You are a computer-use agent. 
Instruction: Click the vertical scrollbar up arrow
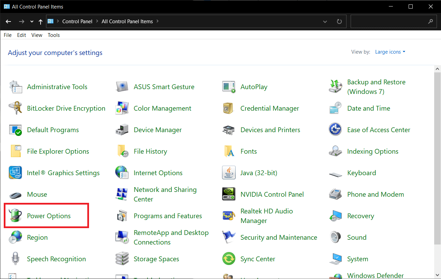438,69
